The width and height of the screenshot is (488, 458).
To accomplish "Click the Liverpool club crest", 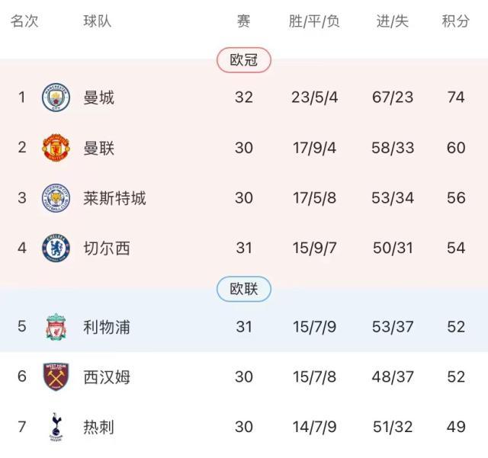I will coord(56,327).
